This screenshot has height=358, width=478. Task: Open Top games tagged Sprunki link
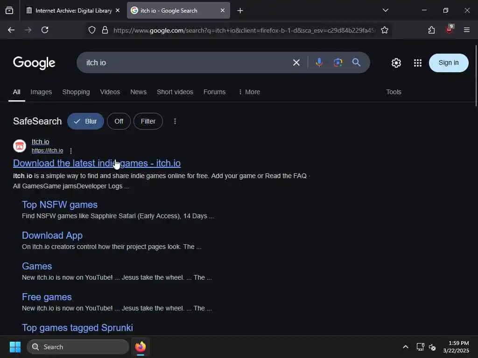coord(77,328)
